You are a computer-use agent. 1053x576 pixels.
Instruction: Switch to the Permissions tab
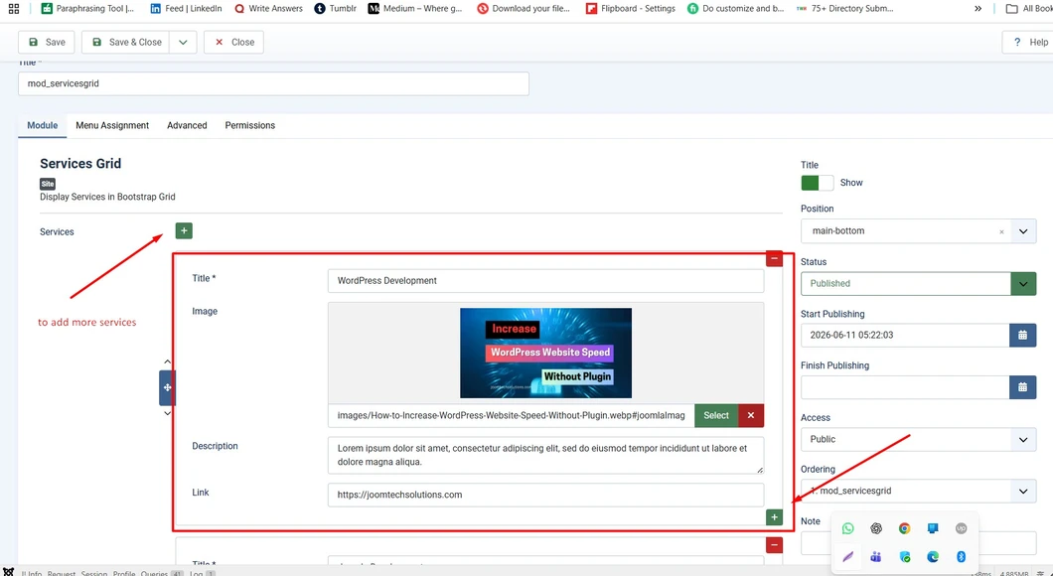coord(249,125)
